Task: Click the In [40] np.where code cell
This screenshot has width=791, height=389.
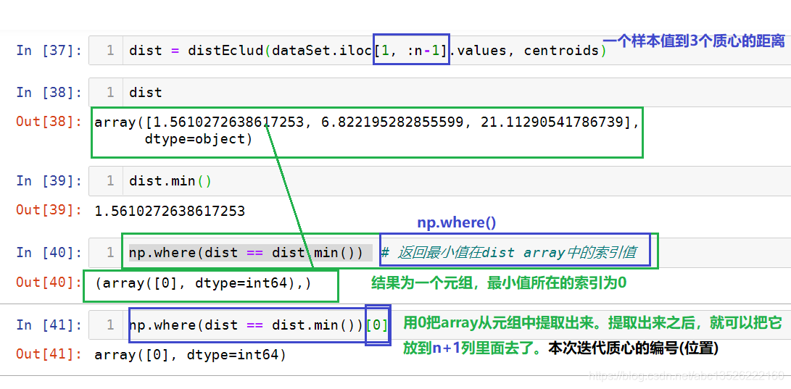Action: (439, 252)
